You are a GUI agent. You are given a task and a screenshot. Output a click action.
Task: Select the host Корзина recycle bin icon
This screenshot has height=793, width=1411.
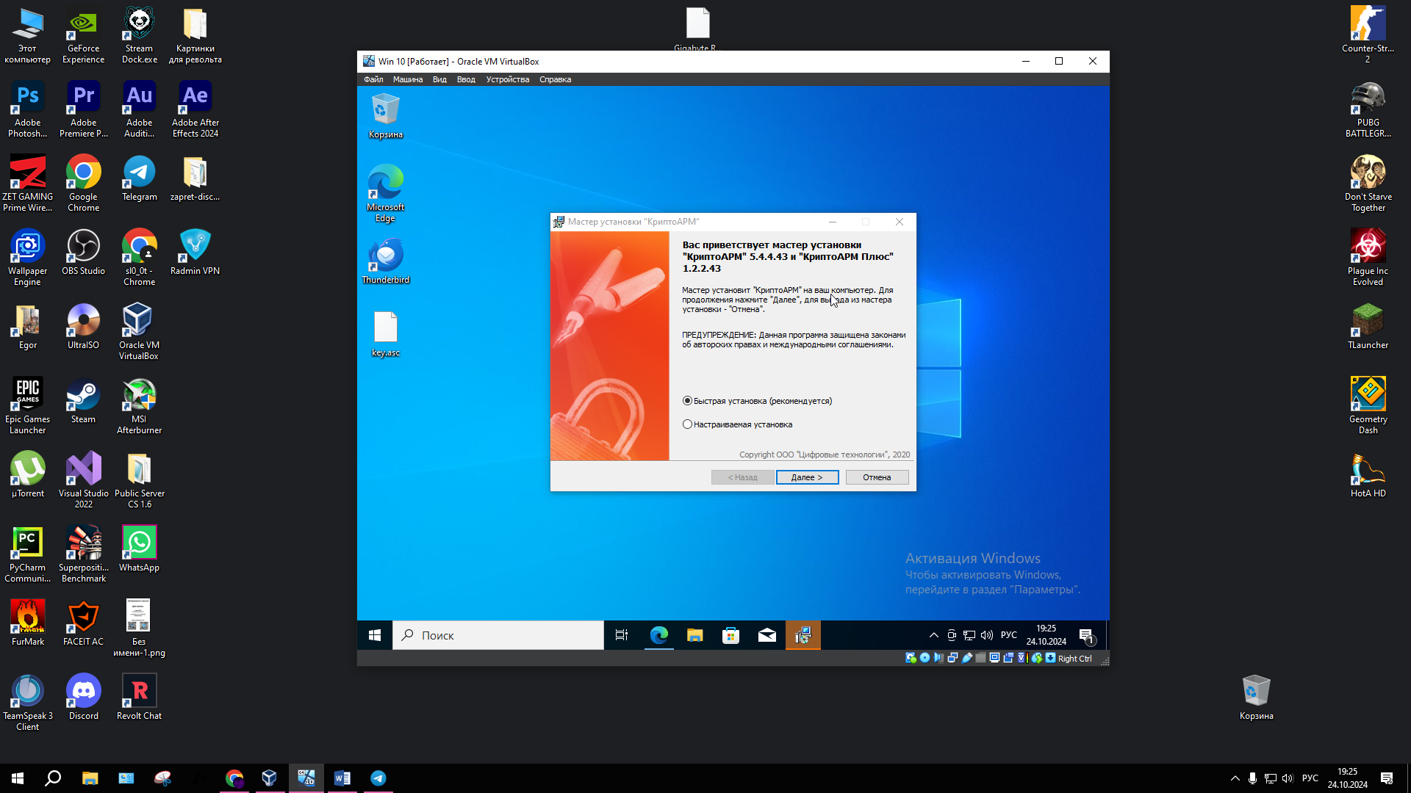point(1257,698)
